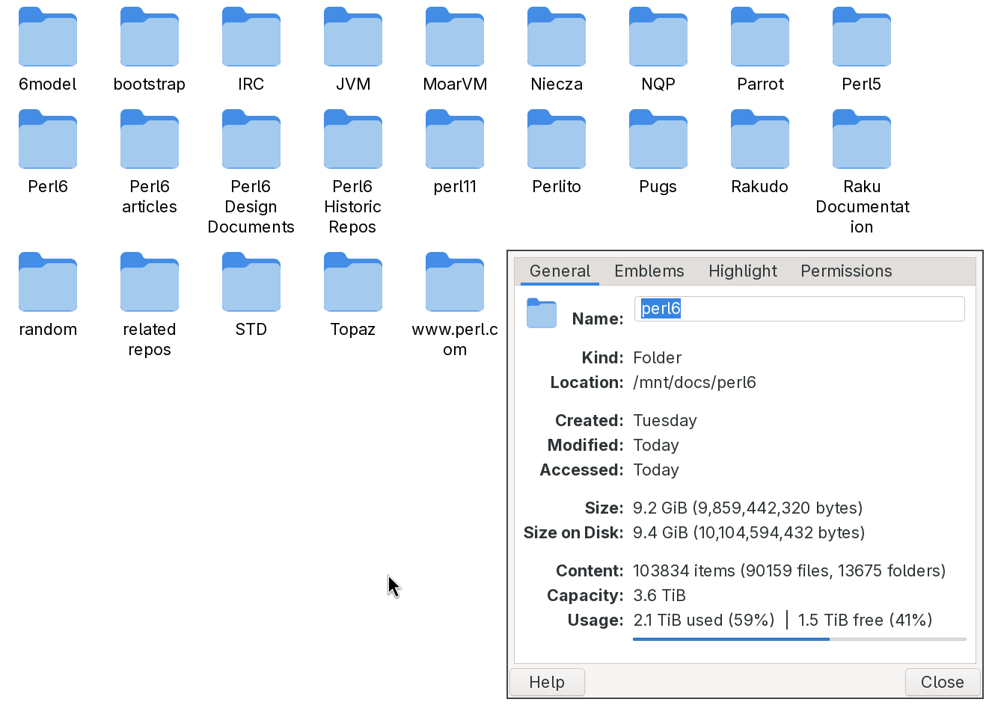This screenshot has width=992, height=711.
Task: Select the random folder icon
Action: click(48, 282)
